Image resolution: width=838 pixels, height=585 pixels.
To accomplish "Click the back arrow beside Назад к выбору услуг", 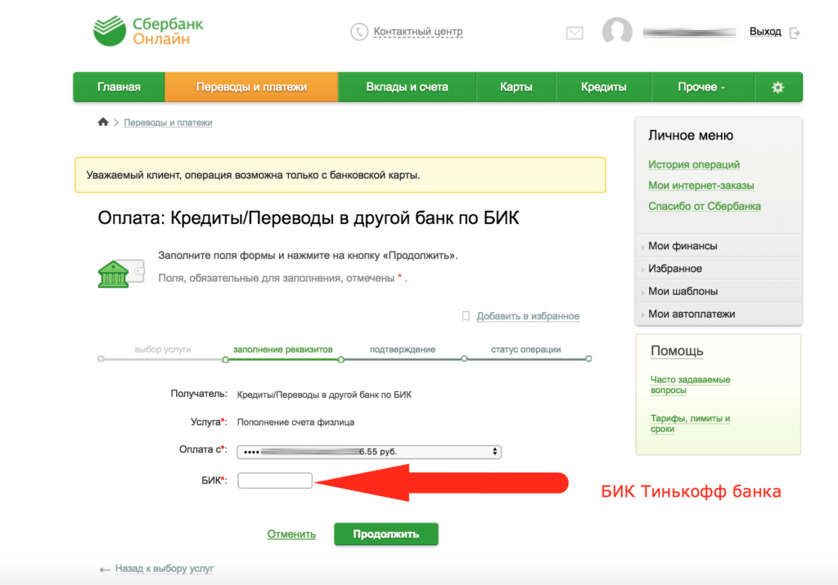I will click(105, 569).
